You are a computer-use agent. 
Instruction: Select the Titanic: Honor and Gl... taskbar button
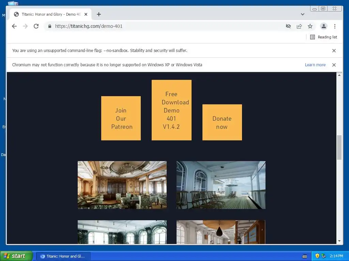(x=63, y=256)
